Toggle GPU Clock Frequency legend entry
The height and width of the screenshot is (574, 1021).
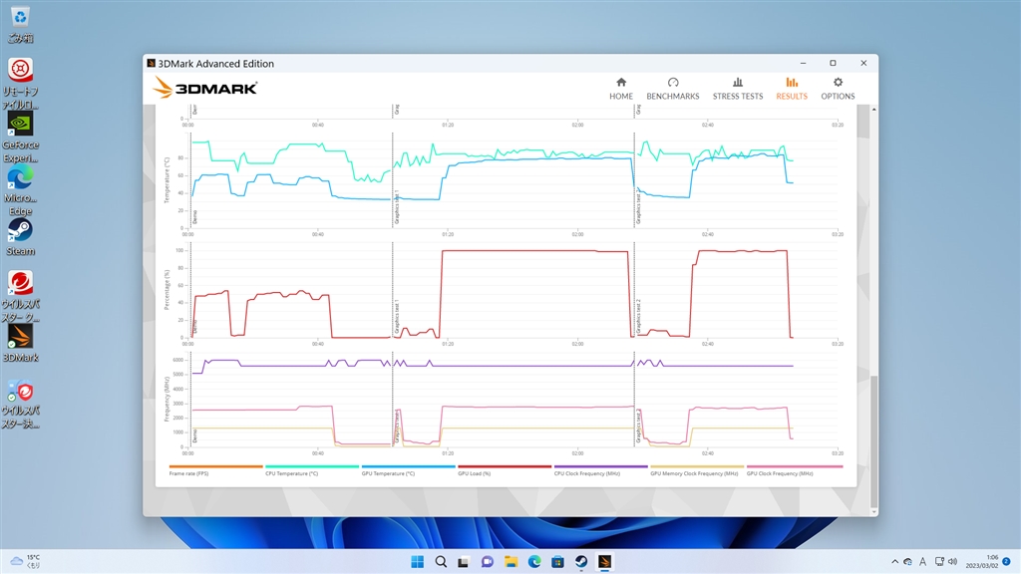point(795,470)
